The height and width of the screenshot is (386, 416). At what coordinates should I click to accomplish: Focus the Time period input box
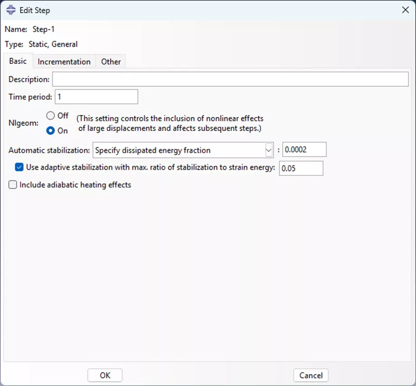(96, 97)
